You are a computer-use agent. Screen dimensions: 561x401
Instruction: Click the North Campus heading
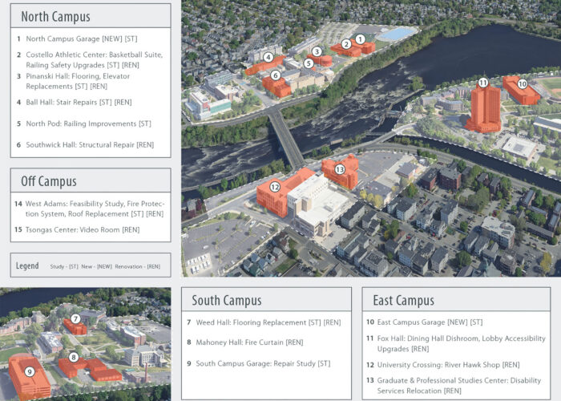[x=55, y=17]
